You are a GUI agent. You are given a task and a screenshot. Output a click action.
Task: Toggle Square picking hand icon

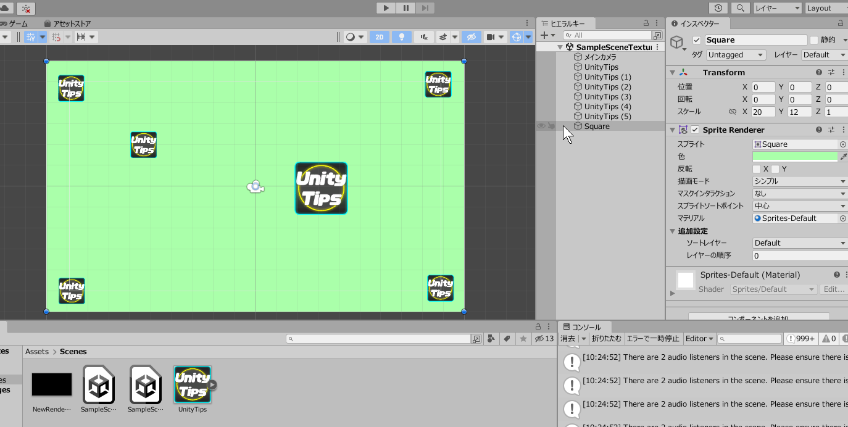[x=551, y=126]
